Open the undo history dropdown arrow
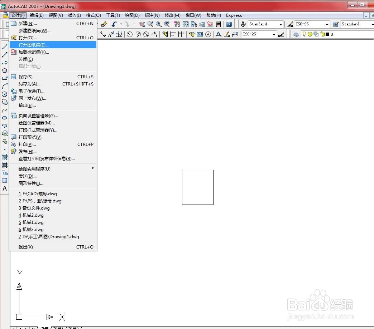 pyautogui.click(x=121, y=24)
